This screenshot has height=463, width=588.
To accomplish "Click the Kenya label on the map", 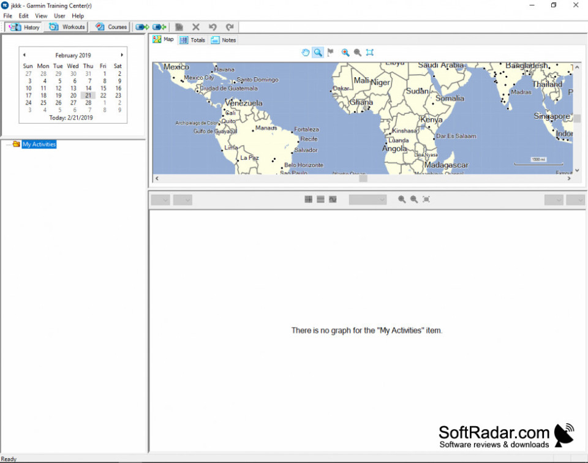I will 431,119.
